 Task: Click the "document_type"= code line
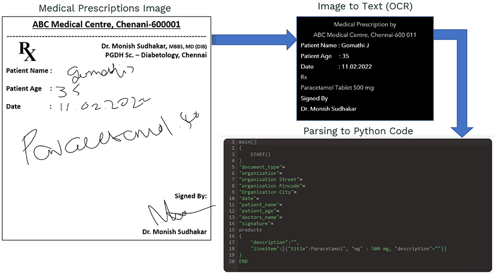[x=262, y=167]
